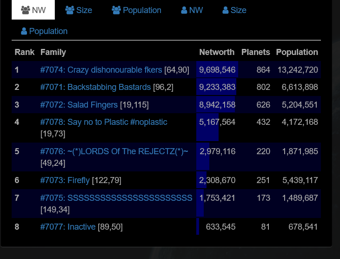Click the group icon on the active NW tab
340x259 pixels.
click(x=26, y=10)
